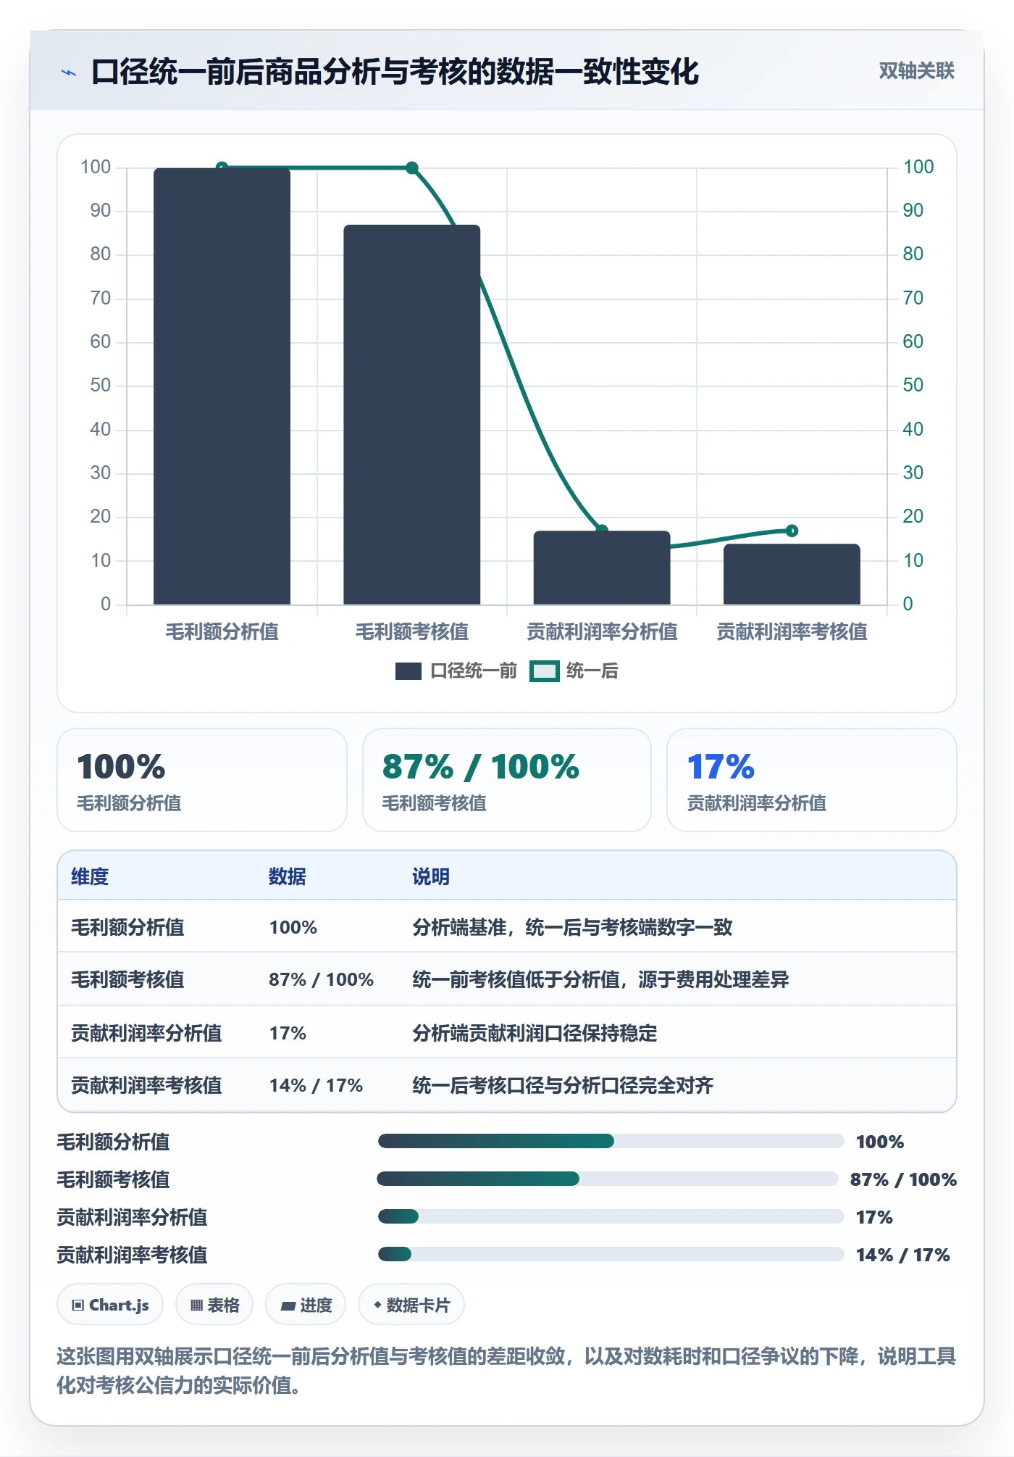Toggle the 口径统一前 legend swatch
The width and height of the screenshot is (1014, 1457).
(408, 671)
